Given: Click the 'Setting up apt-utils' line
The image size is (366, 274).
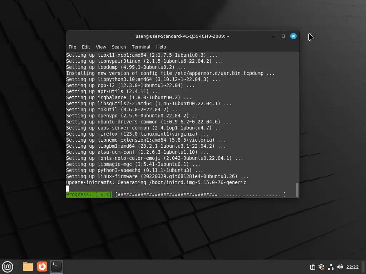Looking at the screenshot, I should tap(113, 92).
